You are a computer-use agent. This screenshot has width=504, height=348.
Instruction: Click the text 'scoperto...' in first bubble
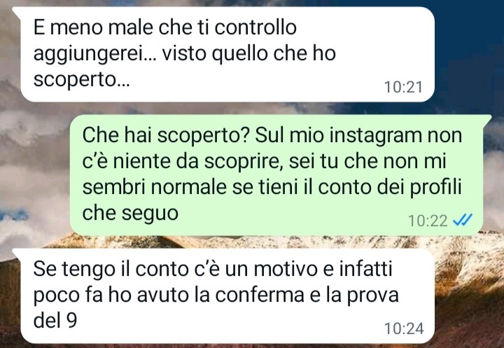[81, 80]
